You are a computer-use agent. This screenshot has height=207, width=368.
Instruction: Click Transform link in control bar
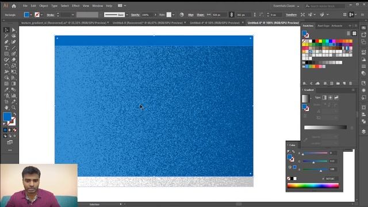point(291,15)
